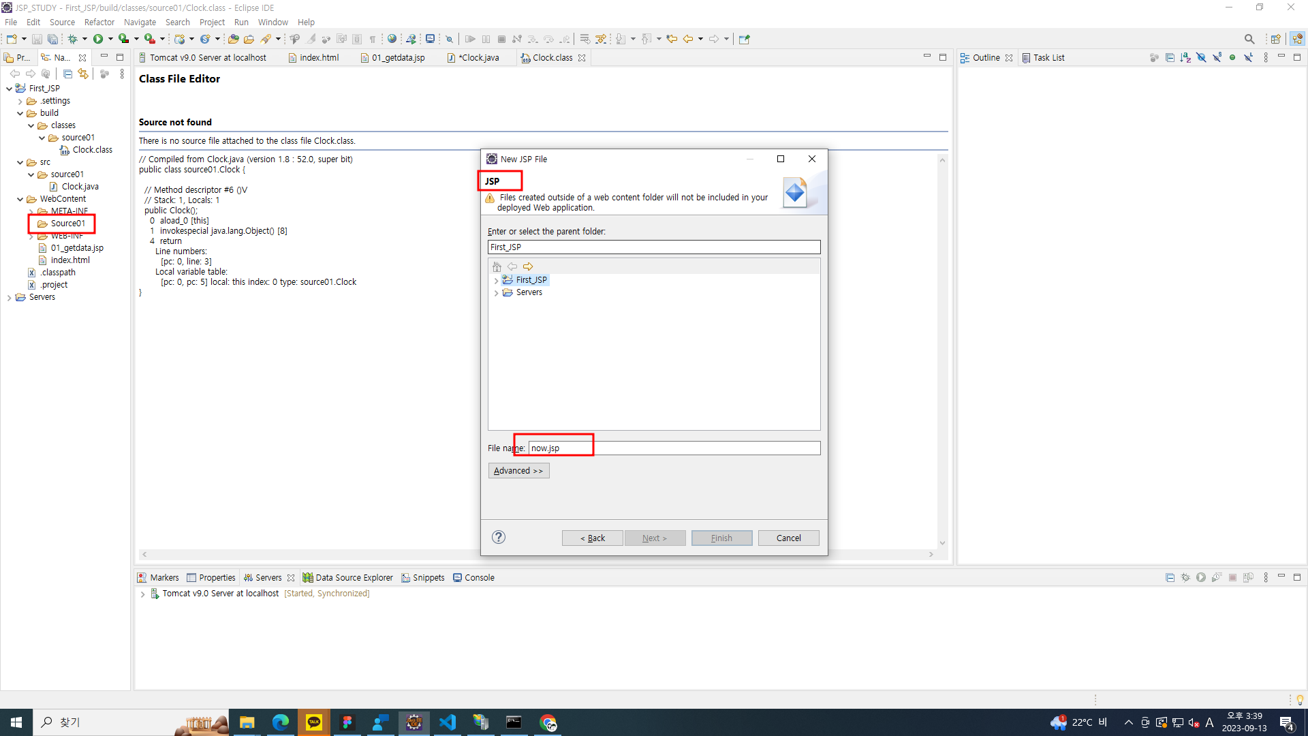Click the Go Home icon in folder browser

(497, 266)
